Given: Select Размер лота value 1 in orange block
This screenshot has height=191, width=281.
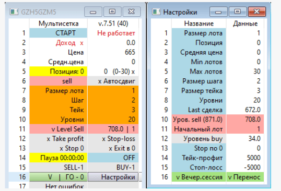Looking at the screenshot, I should (x=113, y=91).
